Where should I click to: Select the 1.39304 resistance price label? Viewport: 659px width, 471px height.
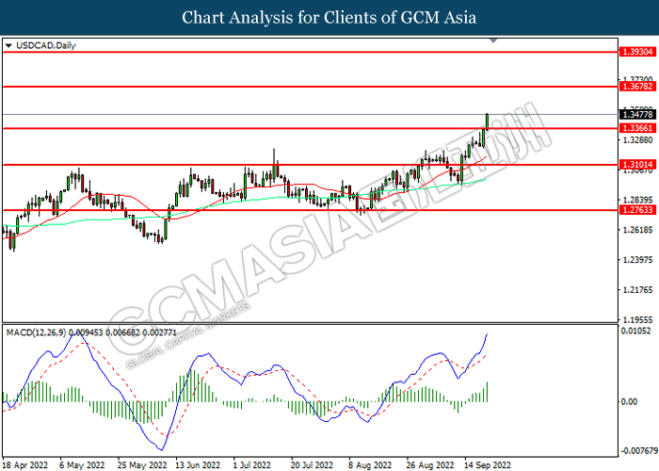click(x=637, y=52)
